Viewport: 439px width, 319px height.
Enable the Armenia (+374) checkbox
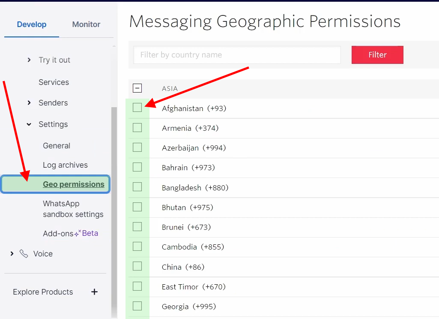pos(137,128)
